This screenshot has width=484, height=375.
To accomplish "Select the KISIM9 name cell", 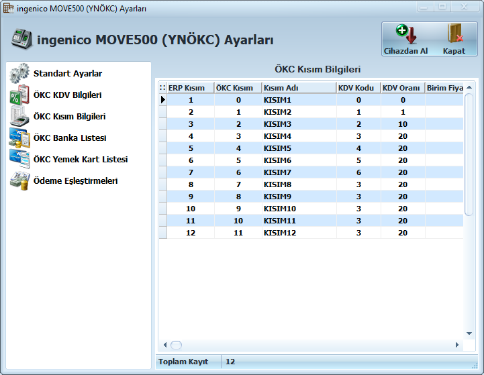I will click(x=299, y=197).
